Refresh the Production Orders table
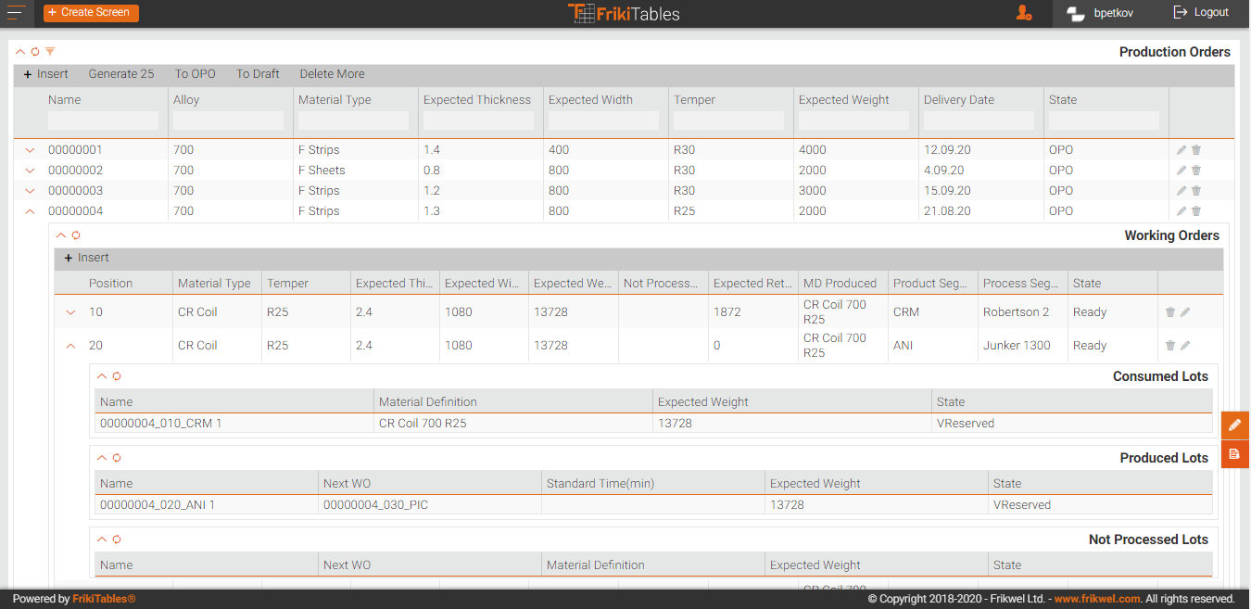1251x609 pixels. (x=35, y=52)
